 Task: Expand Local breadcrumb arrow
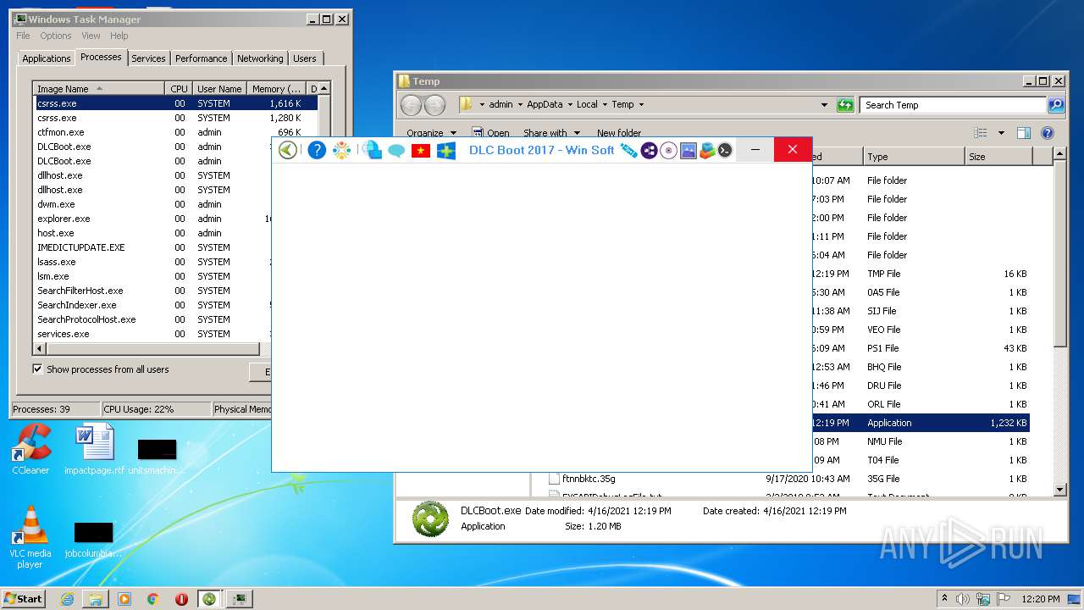tap(605, 105)
